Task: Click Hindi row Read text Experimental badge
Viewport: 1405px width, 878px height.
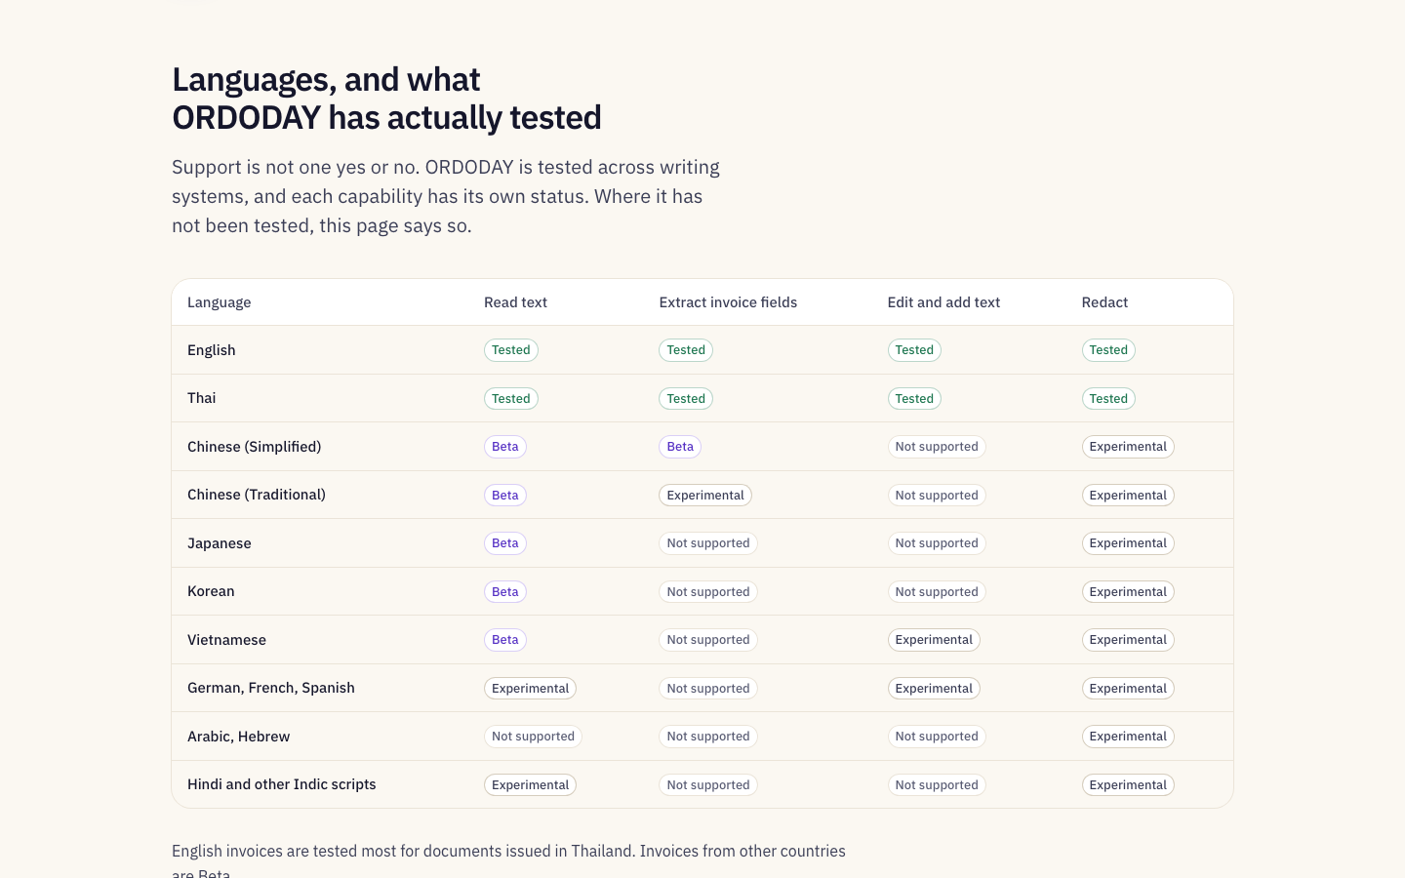Action: 530,784
